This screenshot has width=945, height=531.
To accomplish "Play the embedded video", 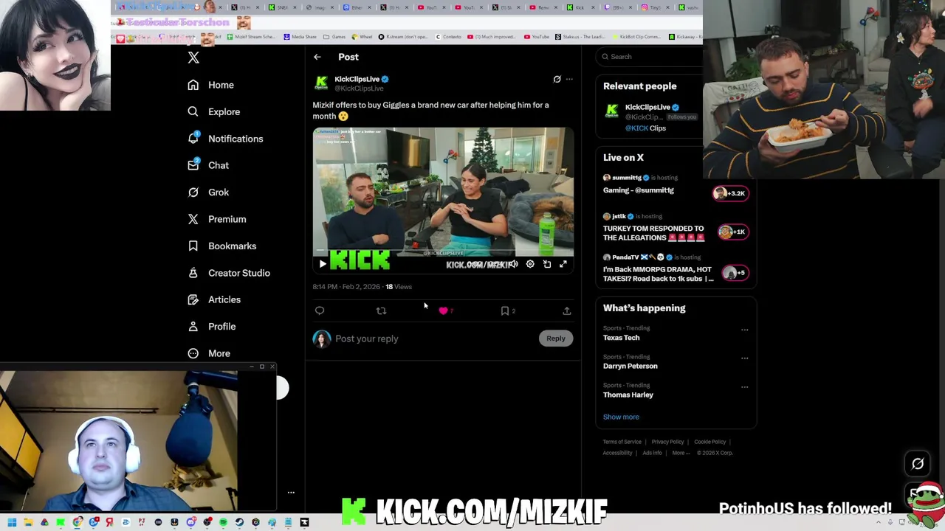I will pyautogui.click(x=323, y=264).
